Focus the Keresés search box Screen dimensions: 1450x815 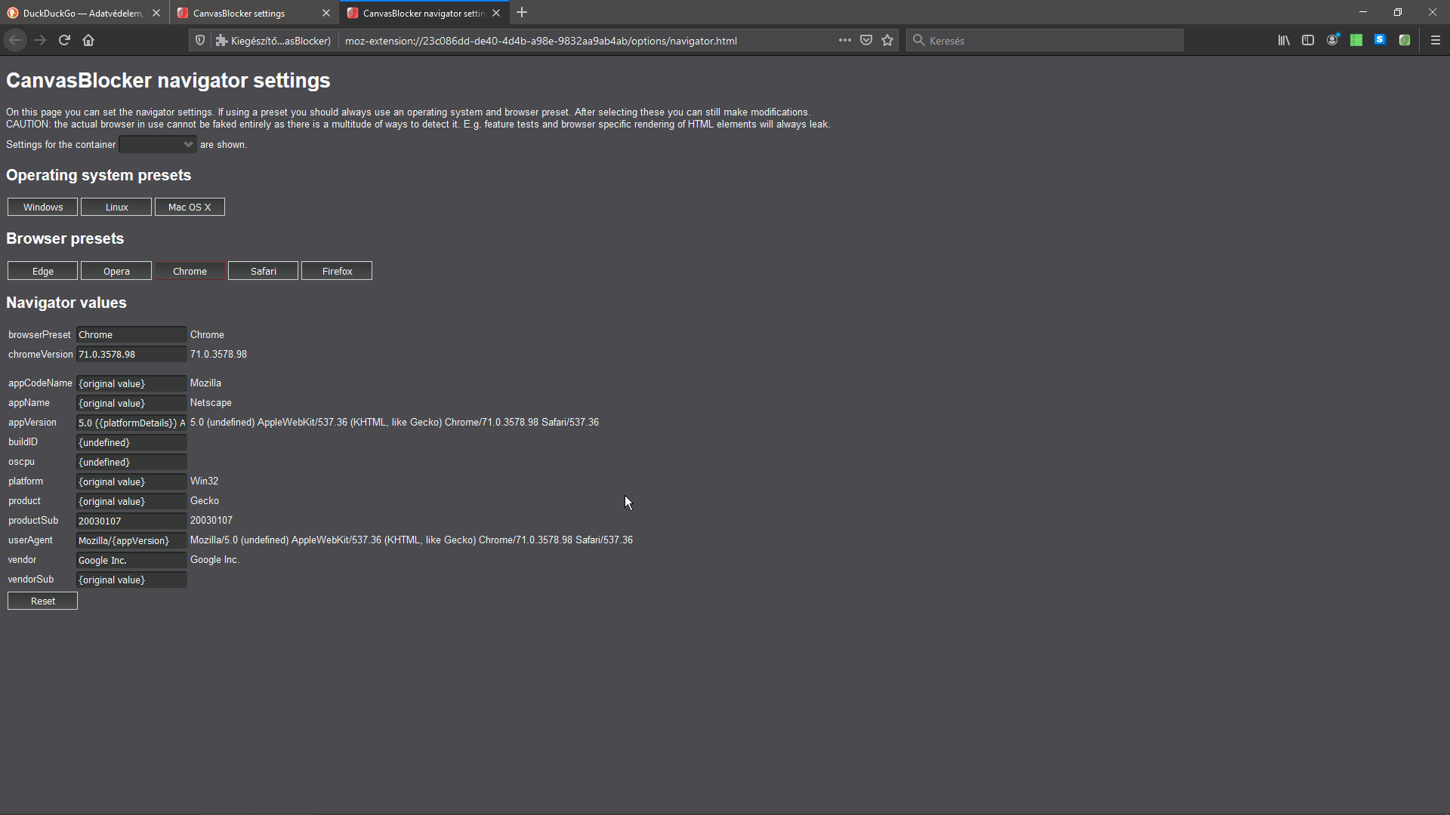[1044, 40]
